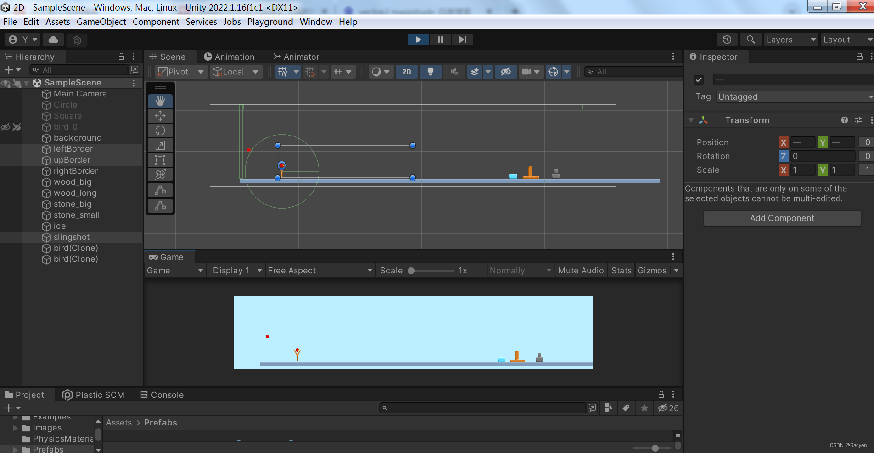Collapse the Transform component foldout

[691, 120]
